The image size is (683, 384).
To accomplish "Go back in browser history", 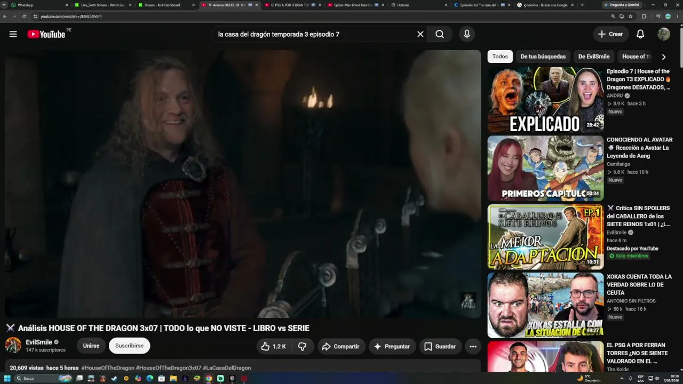I will pos(5,17).
